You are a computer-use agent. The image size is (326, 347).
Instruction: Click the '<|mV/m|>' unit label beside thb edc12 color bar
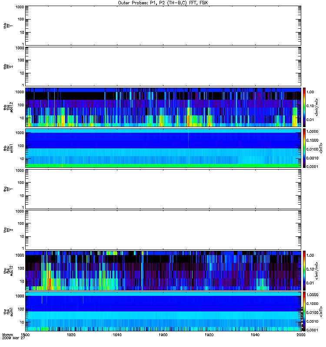tap(316, 107)
